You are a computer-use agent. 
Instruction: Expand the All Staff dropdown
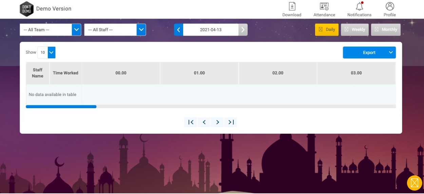tap(141, 30)
